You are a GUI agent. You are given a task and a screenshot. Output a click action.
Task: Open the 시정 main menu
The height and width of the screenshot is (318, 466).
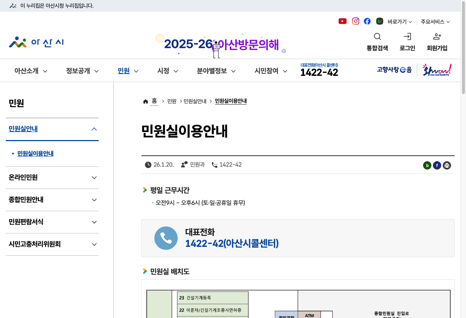click(168, 71)
